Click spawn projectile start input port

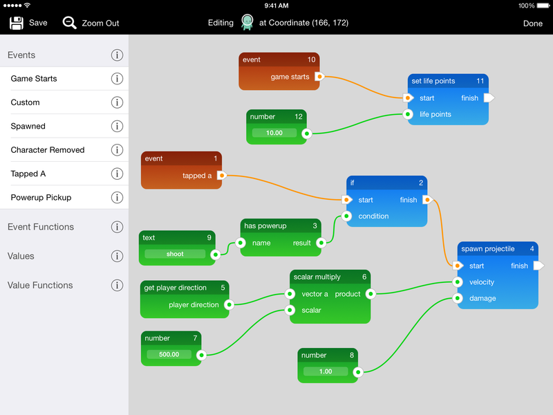[458, 266]
